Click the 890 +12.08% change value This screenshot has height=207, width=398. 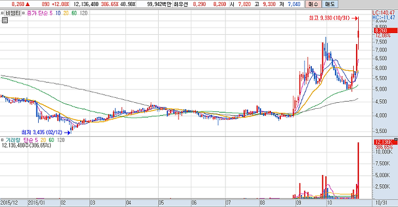55,4
